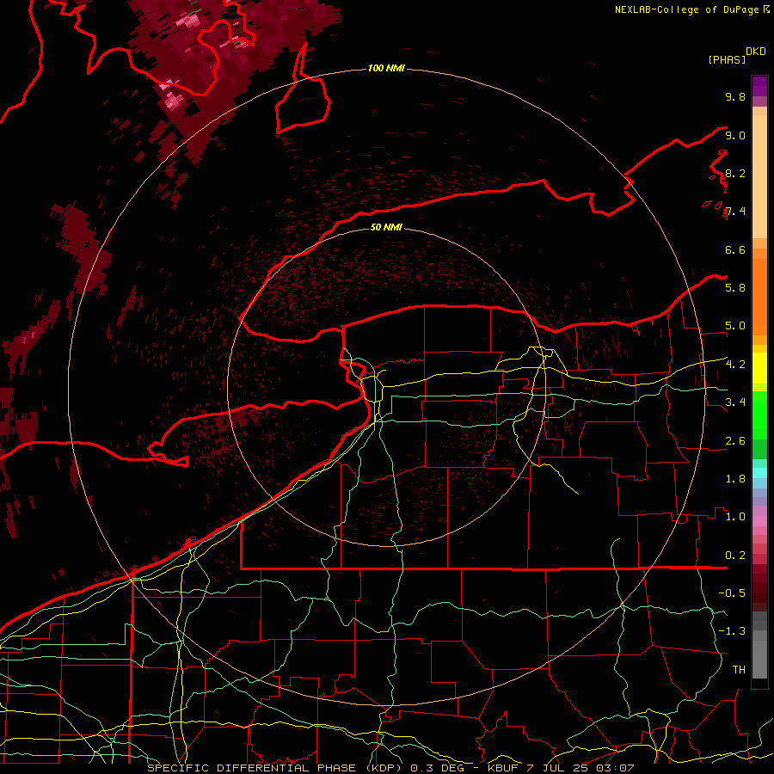The height and width of the screenshot is (774, 774).
Task: Click the 50 NMI range ring label
Action: 386,227
